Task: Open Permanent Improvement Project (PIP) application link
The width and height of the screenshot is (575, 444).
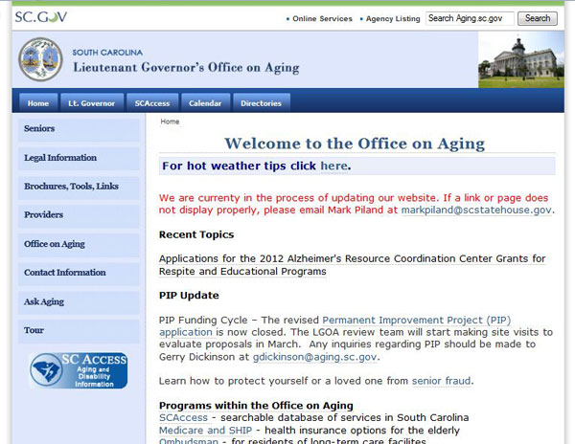Action: point(334,325)
